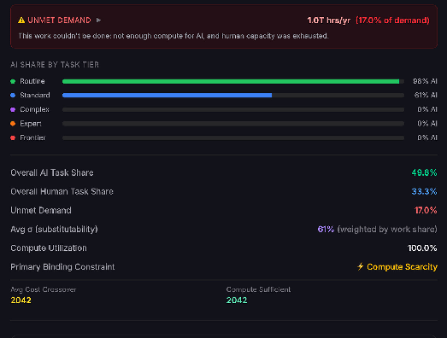Click the empty Expert tier progress bar

point(233,124)
